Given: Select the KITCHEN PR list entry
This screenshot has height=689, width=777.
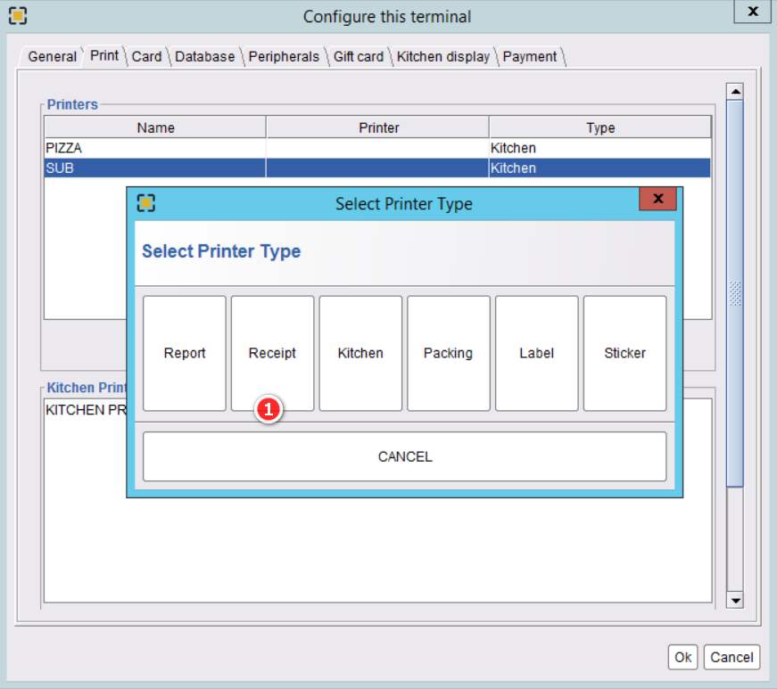Looking at the screenshot, I should point(86,410).
